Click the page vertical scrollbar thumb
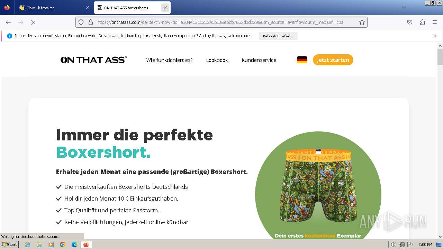The width and height of the screenshot is (443, 249). click(x=440, y=57)
